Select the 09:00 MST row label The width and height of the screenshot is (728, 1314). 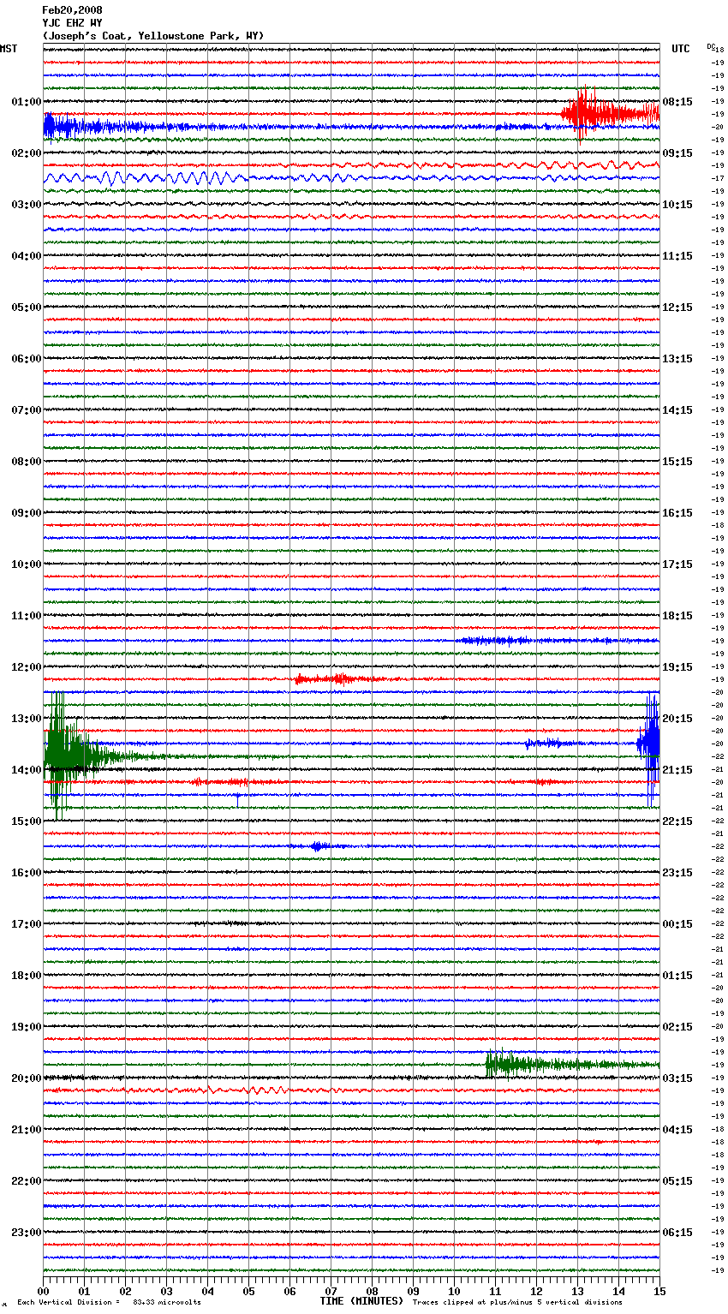tap(27, 513)
